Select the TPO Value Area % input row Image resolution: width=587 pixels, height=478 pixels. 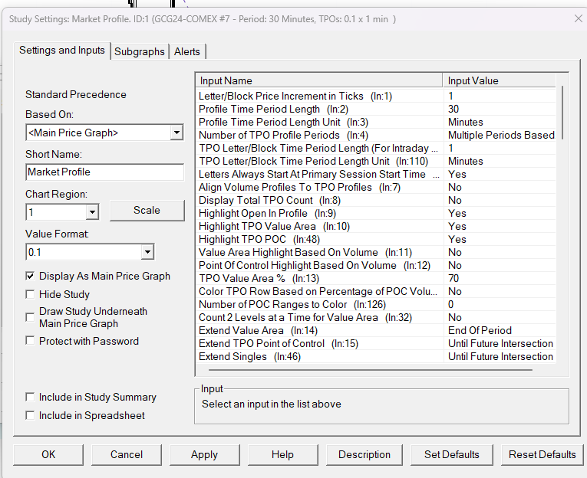point(318,278)
